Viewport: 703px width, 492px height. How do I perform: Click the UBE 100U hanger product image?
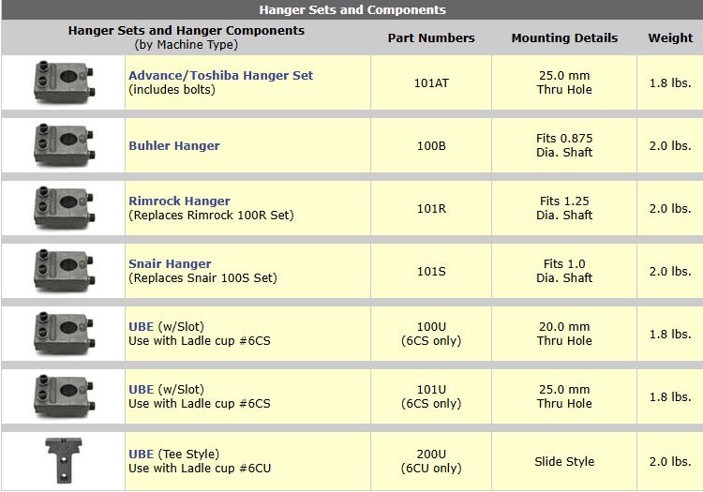click(63, 334)
